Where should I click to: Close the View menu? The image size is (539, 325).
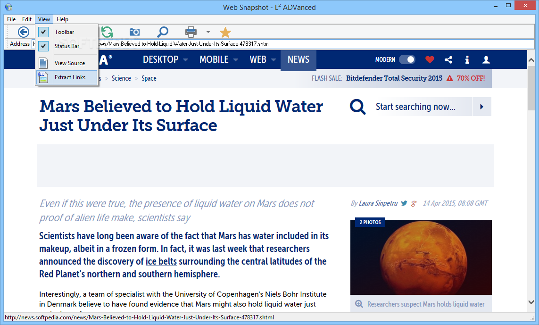[x=44, y=19]
